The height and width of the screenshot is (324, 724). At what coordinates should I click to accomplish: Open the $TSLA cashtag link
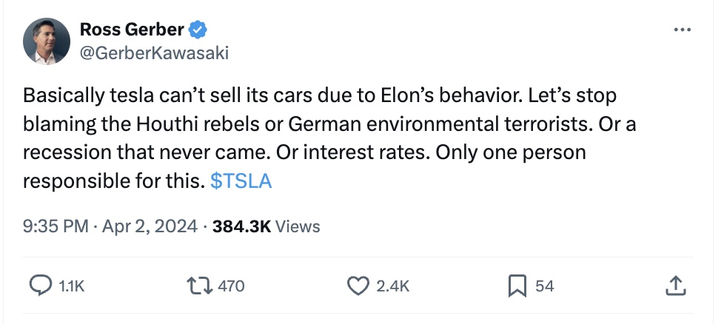[x=241, y=181]
